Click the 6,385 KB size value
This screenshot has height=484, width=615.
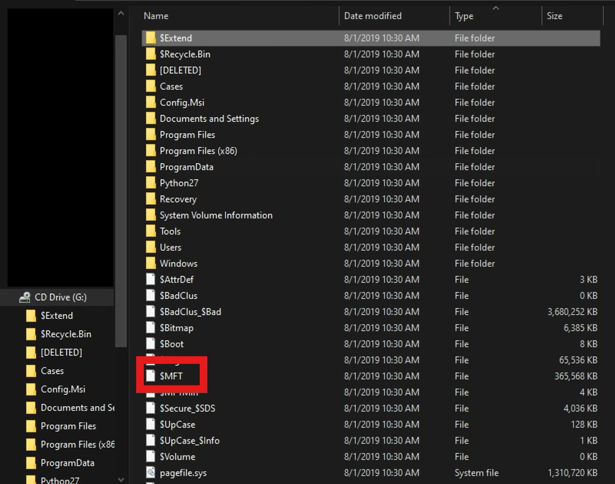click(x=581, y=328)
